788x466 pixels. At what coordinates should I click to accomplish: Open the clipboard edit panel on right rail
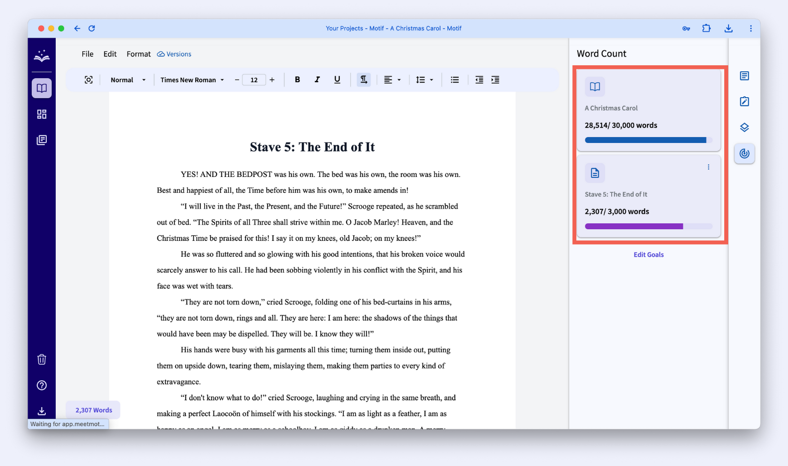pos(745,102)
